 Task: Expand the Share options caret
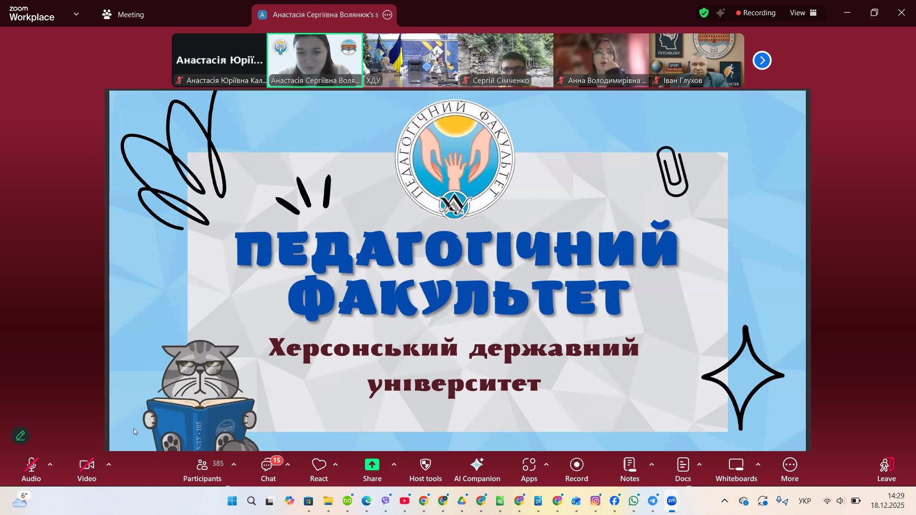pyautogui.click(x=394, y=464)
